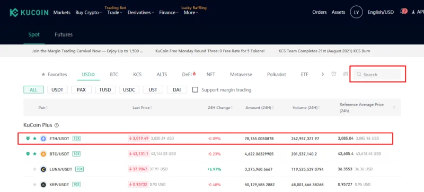The image size is (424, 192).
Task: Enable the Support margin trading checkbox
Action: coord(195,90)
